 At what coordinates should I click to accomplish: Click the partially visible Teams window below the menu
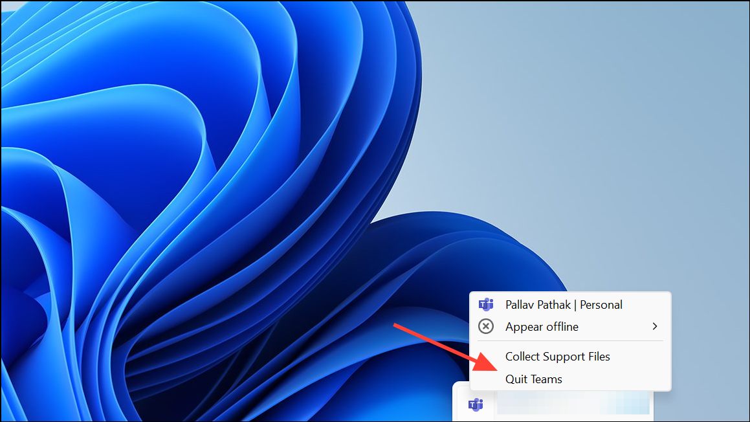(x=573, y=403)
